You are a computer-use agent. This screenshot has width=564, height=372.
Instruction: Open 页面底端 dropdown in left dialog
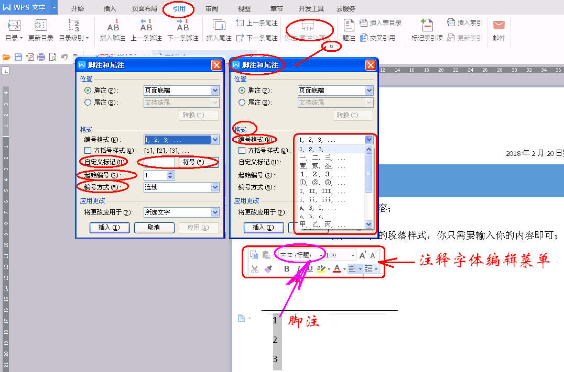coord(215,91)
